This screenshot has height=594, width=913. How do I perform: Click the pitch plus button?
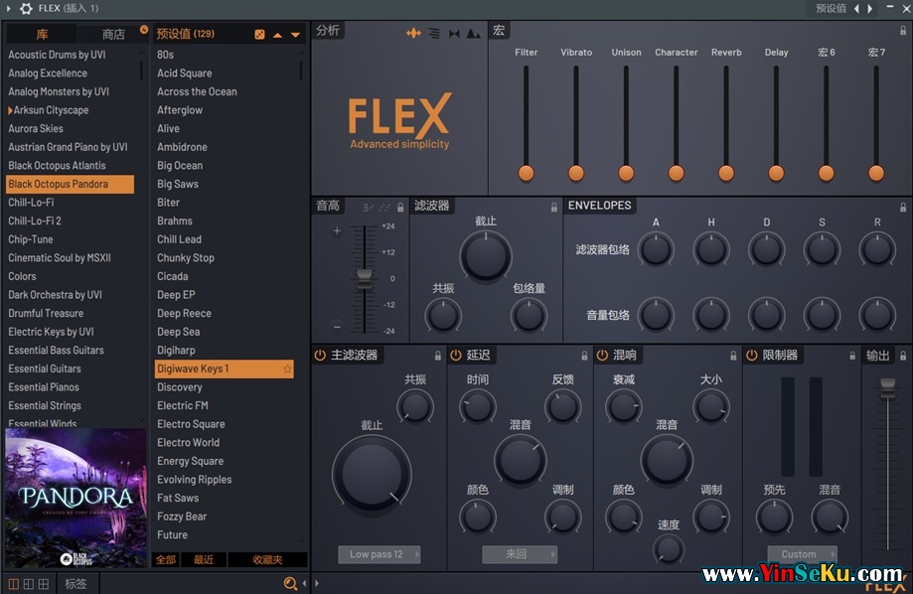click(x=337, y=230)
